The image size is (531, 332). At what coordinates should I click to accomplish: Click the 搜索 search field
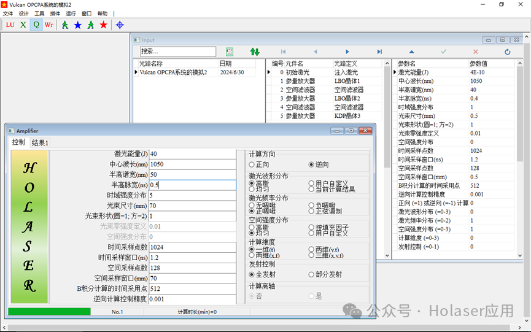tap(178, 52)
